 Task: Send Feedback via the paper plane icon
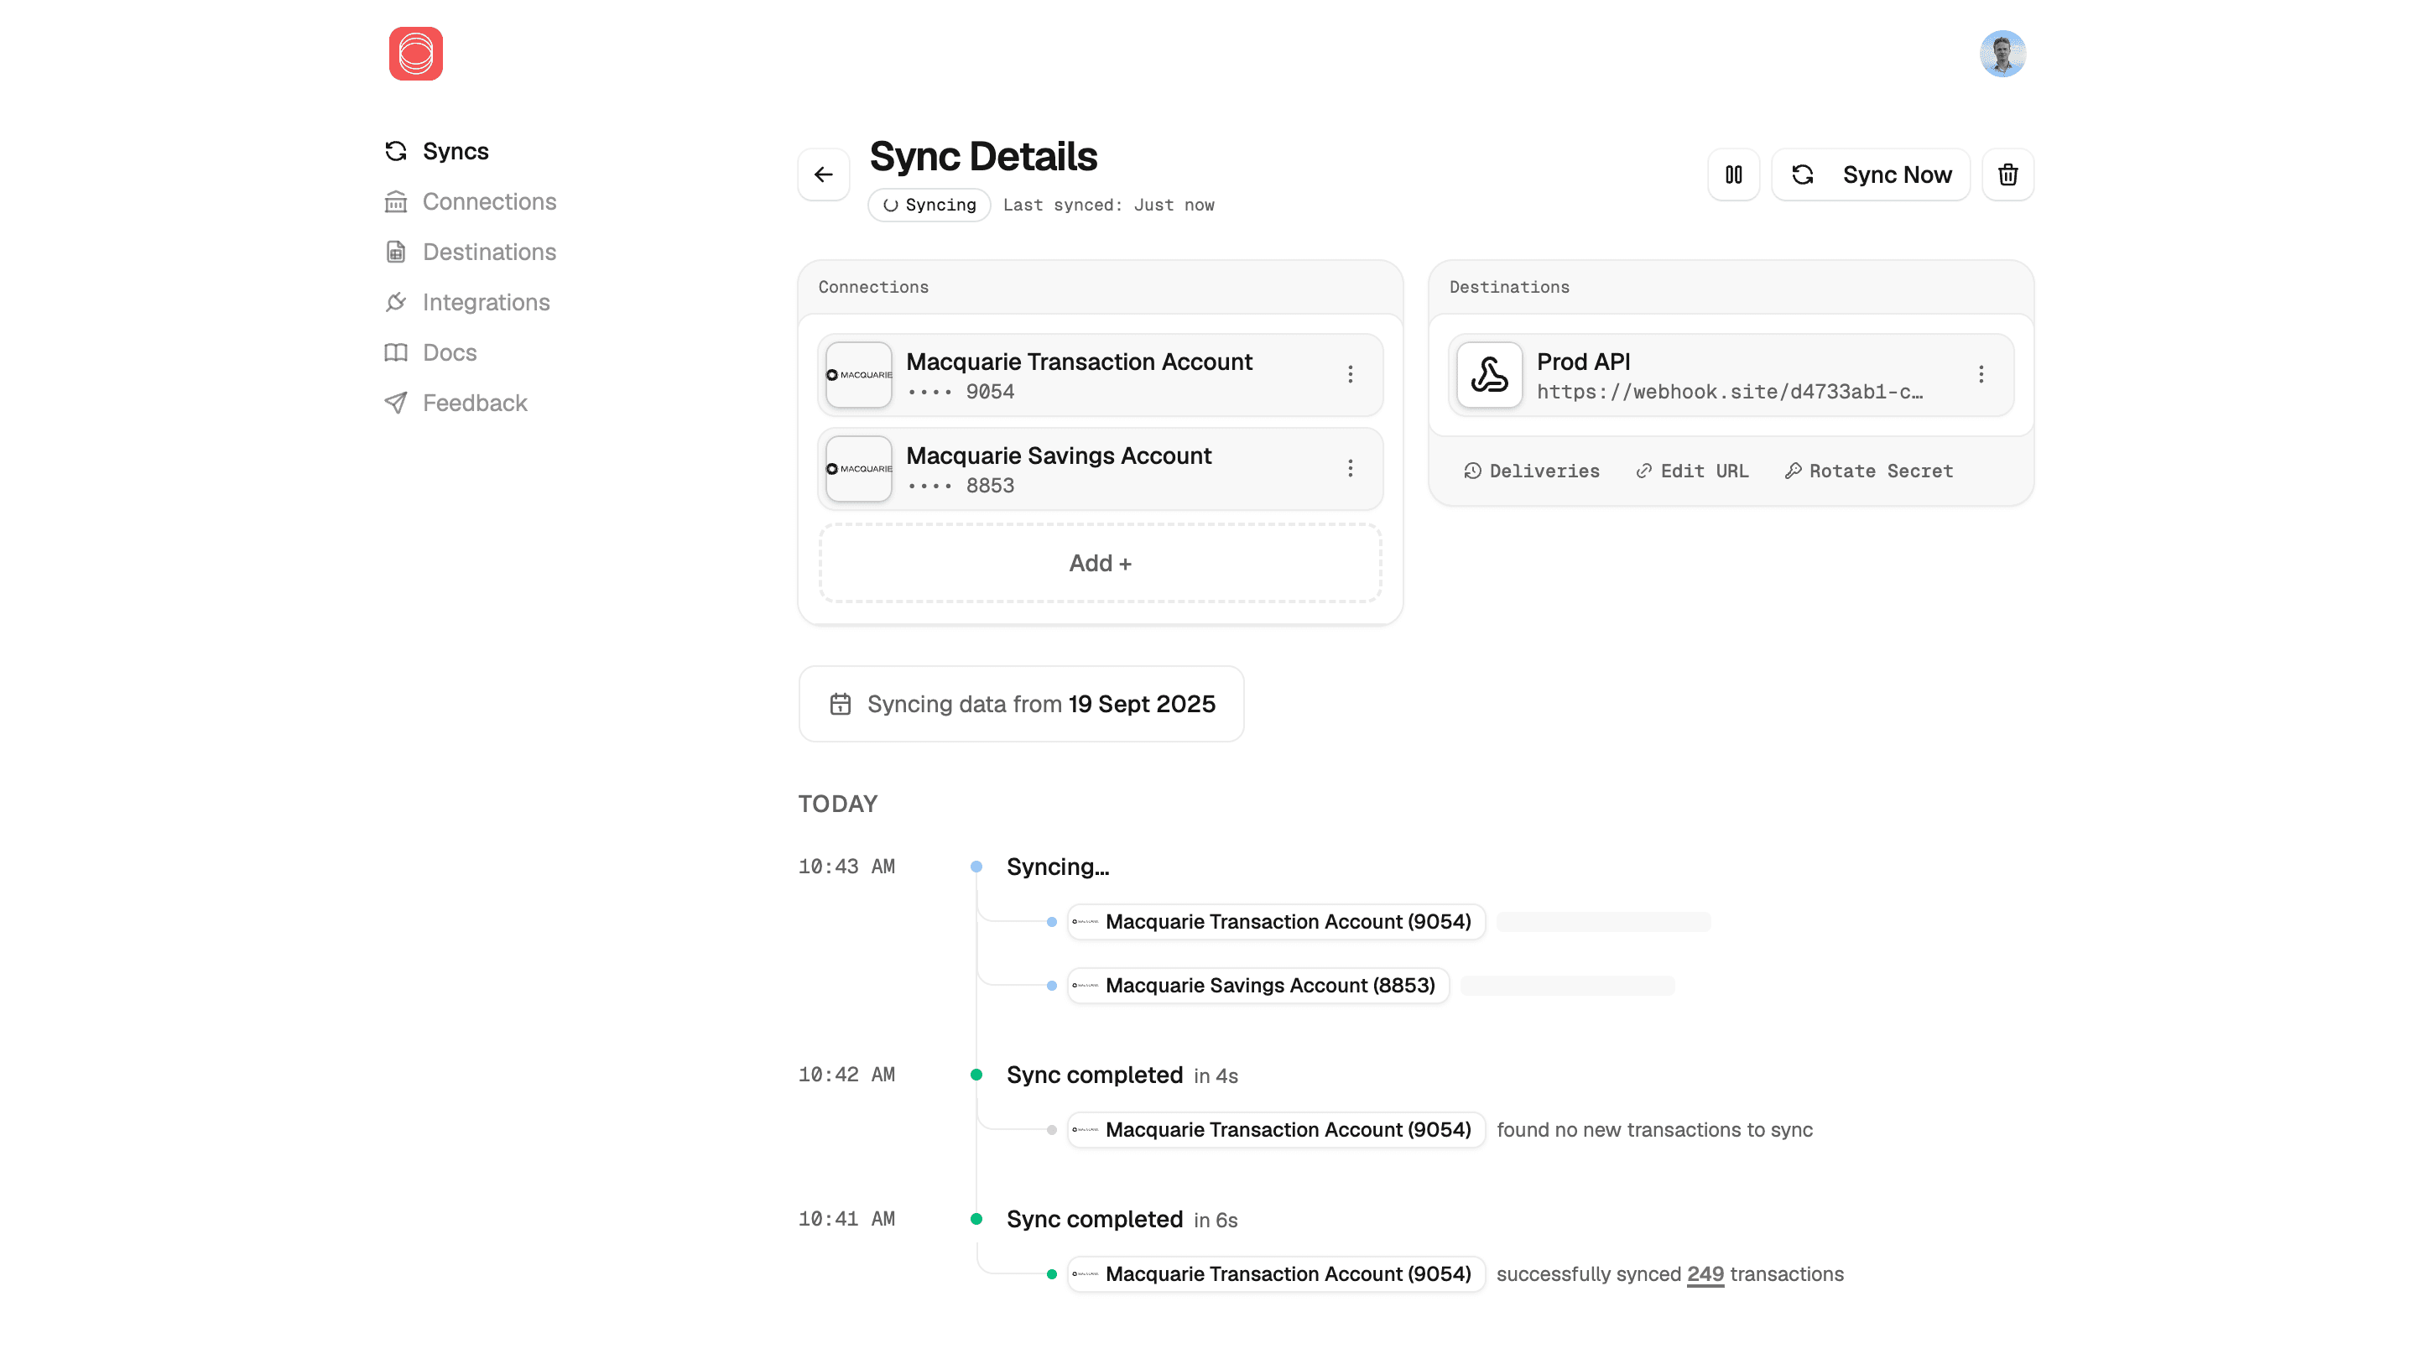click(x=395, y=403)
